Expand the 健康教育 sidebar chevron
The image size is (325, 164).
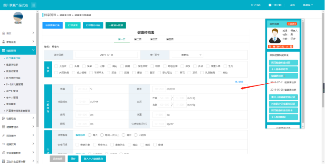click(x=33, y=144)
